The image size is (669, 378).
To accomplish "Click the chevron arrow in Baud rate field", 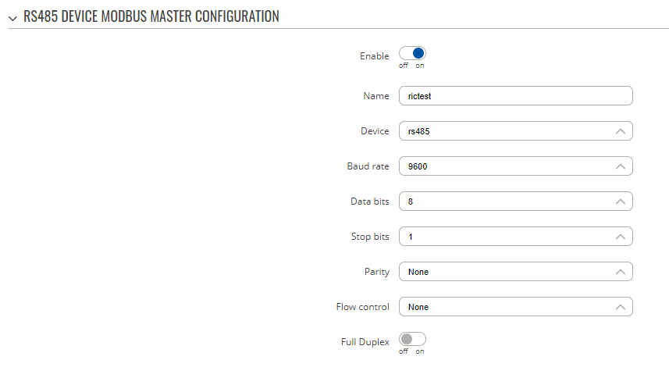I will 621,166.
